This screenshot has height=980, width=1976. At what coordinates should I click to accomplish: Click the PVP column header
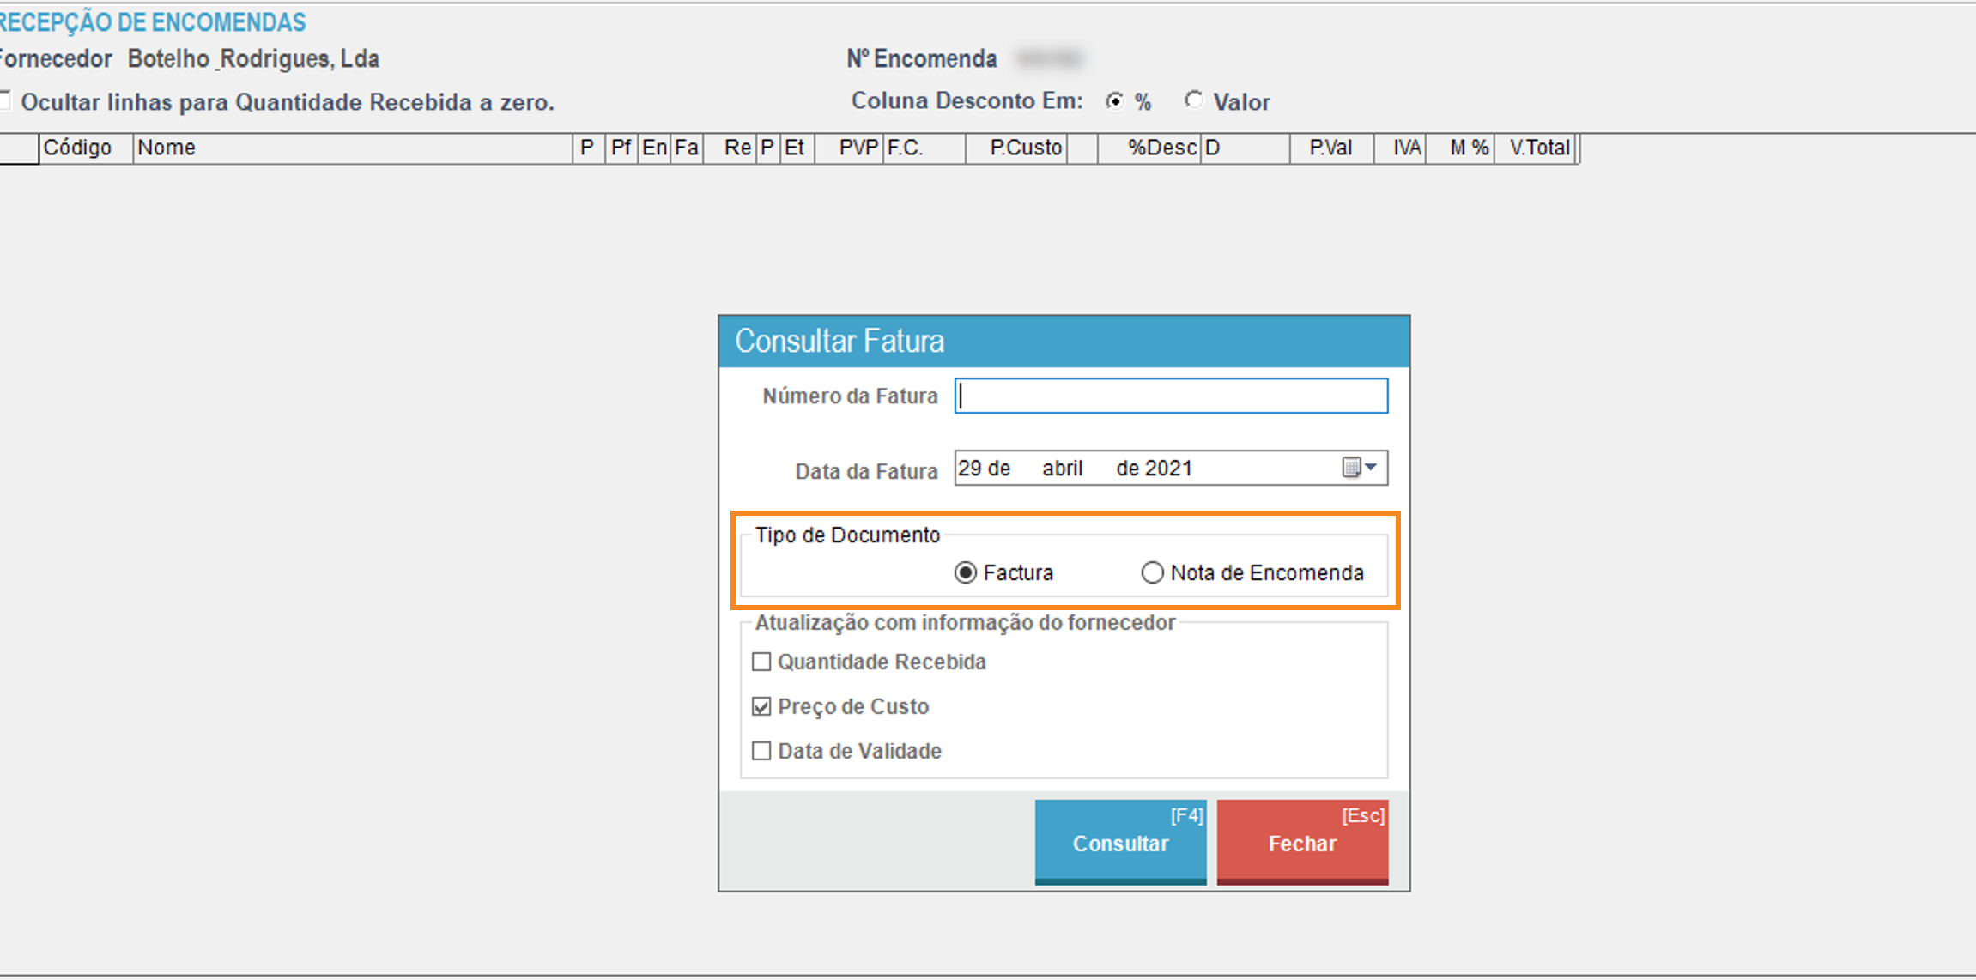pos(857,148)
